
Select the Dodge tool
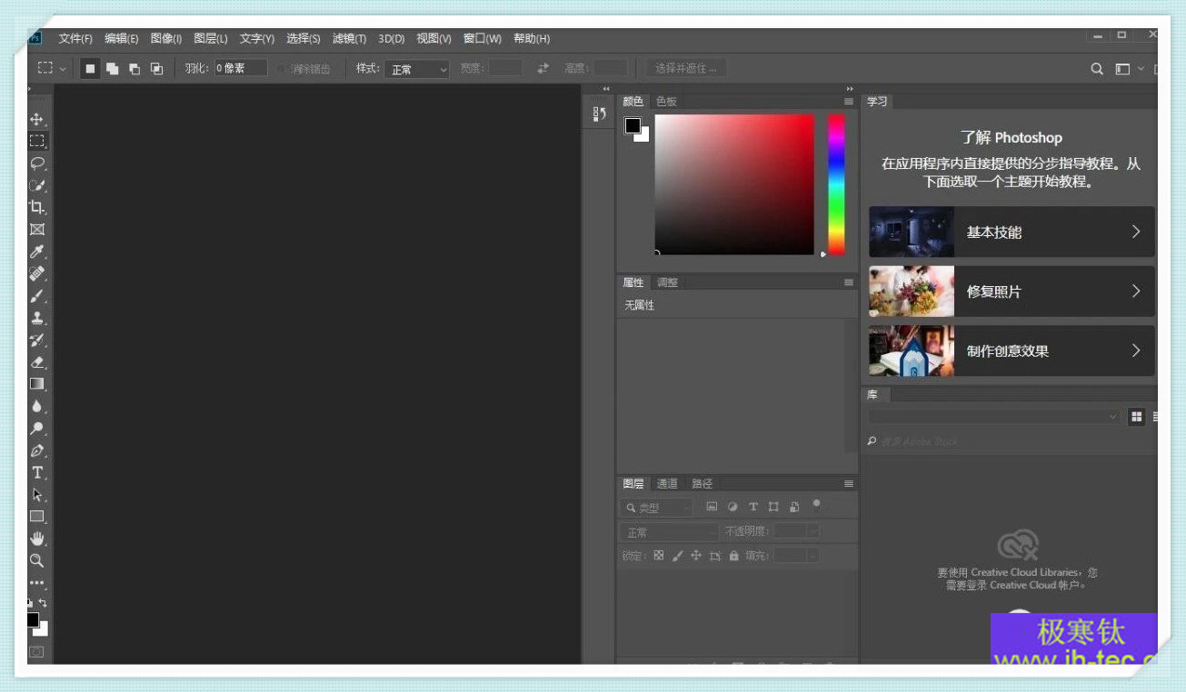pos(37,428)
